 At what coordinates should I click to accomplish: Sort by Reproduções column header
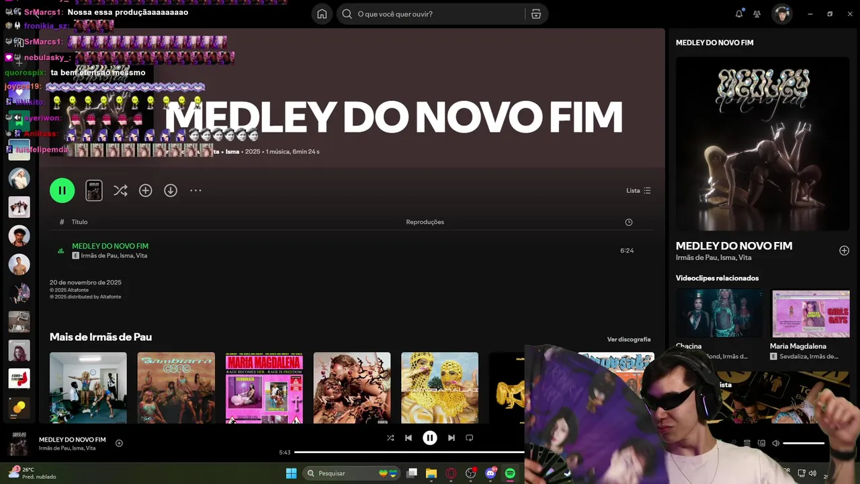pyautogui.click(x=425, y=222)
